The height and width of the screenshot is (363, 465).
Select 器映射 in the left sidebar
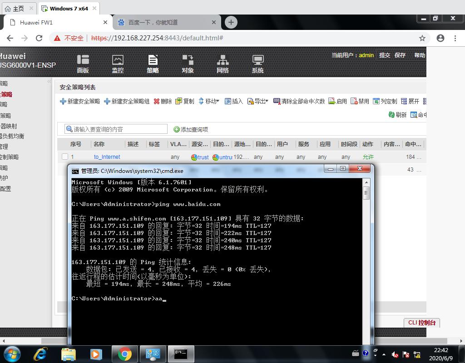pos(8,126)
